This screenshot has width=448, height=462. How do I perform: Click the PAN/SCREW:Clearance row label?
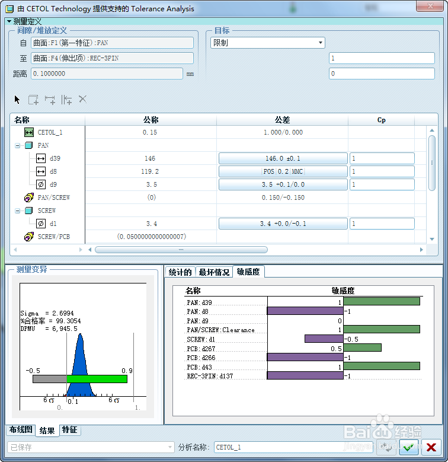tap(220, 330)
